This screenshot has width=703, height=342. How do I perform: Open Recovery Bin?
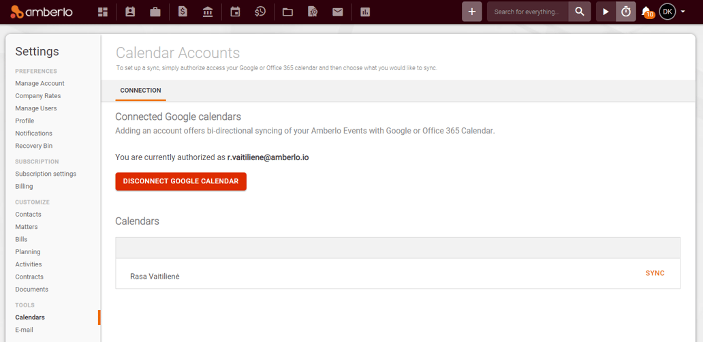(x=33, y=146)
